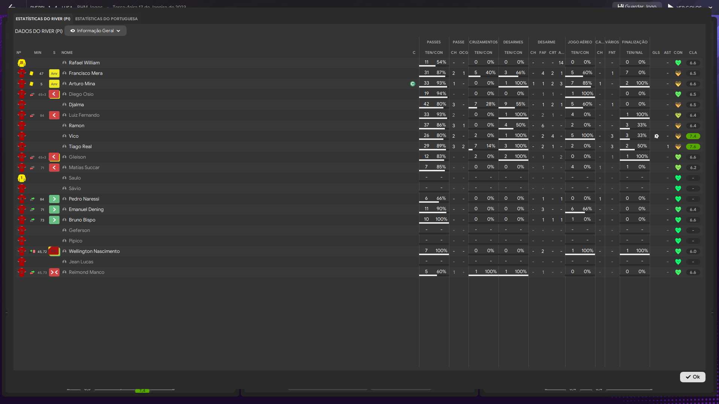Viewport: 719px width, 404px height.
Task: Click the captain badge on Arturo Mina's row
Action: pyautogui.click(x=413, y=84)
